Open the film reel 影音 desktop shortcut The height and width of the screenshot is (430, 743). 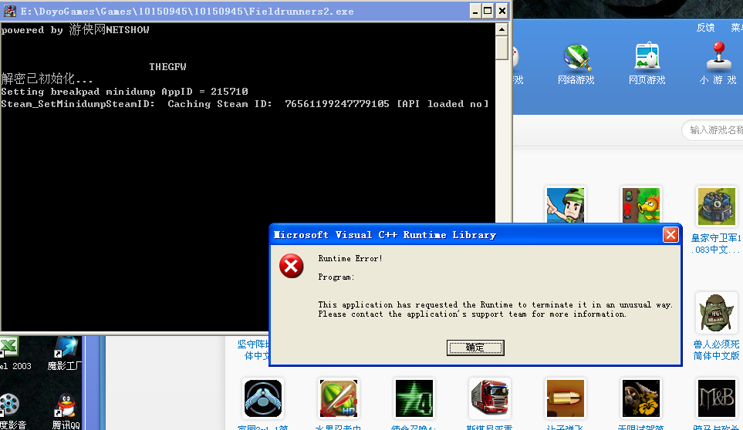tap(12, 411)
